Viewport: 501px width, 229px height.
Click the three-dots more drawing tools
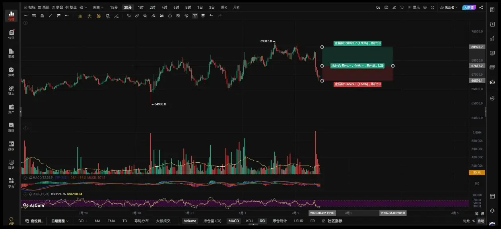pos(67,15)
